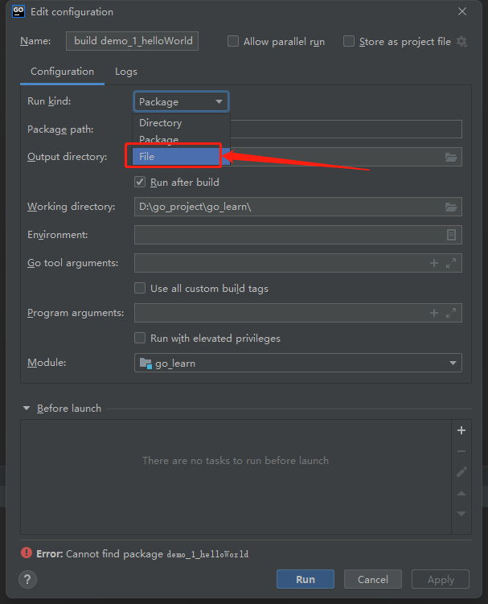488x604 pixels.
Task: Add a Before launch task
Action: coord(461,430)
